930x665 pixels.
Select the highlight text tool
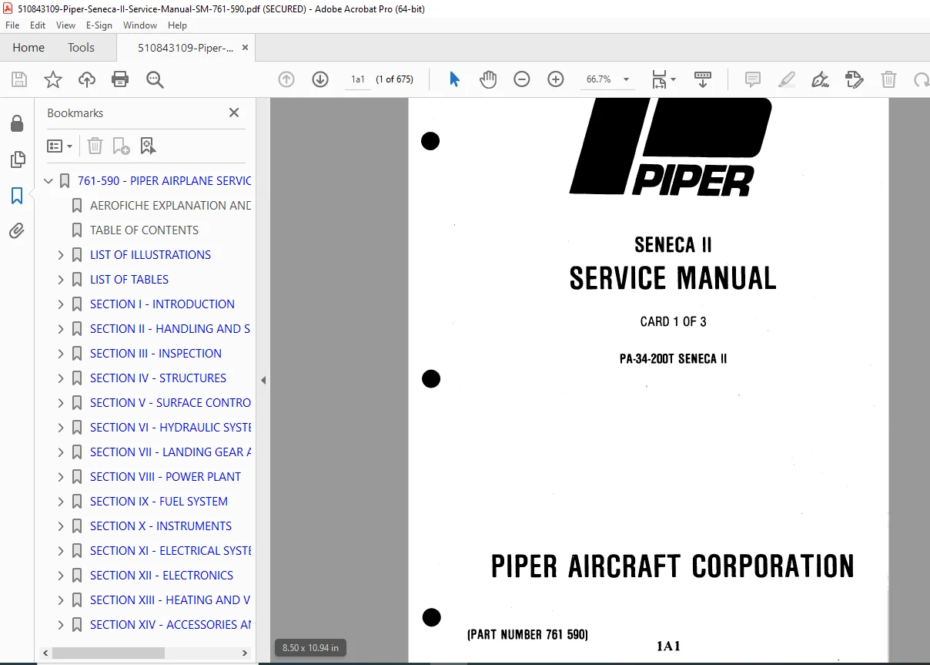pyautogui.click(x=787, y=79)
